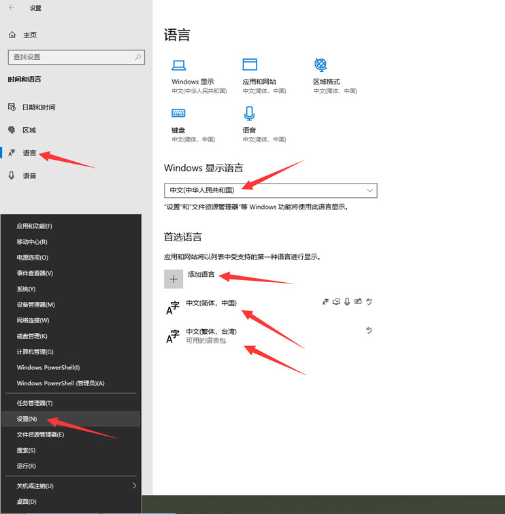505x514 pixels.
Task: Click the magnifier icon in the search box
Action: point(138,57)
